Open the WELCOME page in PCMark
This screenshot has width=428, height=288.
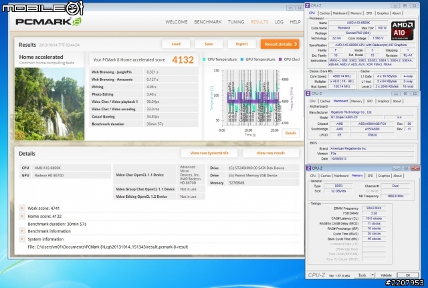(x=177, y=22)
